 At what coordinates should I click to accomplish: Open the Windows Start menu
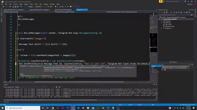point(2,108)
